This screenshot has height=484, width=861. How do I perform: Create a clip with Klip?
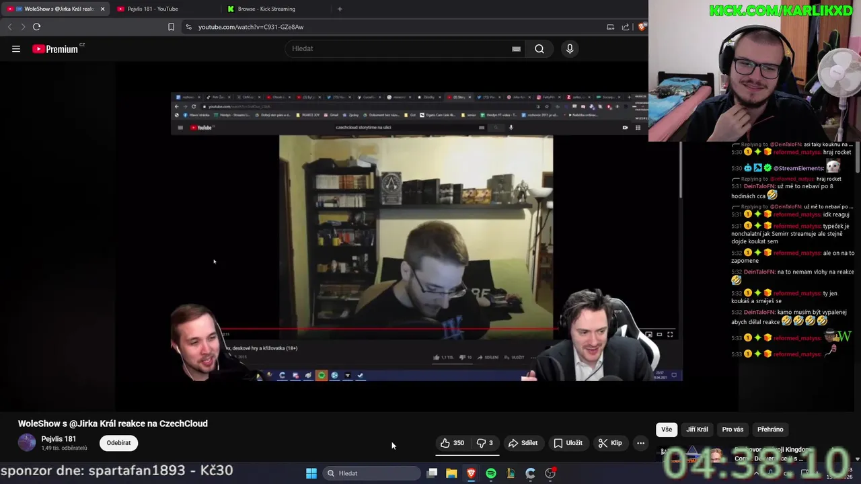click(x=609, y=443)
